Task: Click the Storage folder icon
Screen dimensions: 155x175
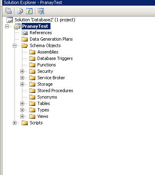Action: click(x=32, y=84)
